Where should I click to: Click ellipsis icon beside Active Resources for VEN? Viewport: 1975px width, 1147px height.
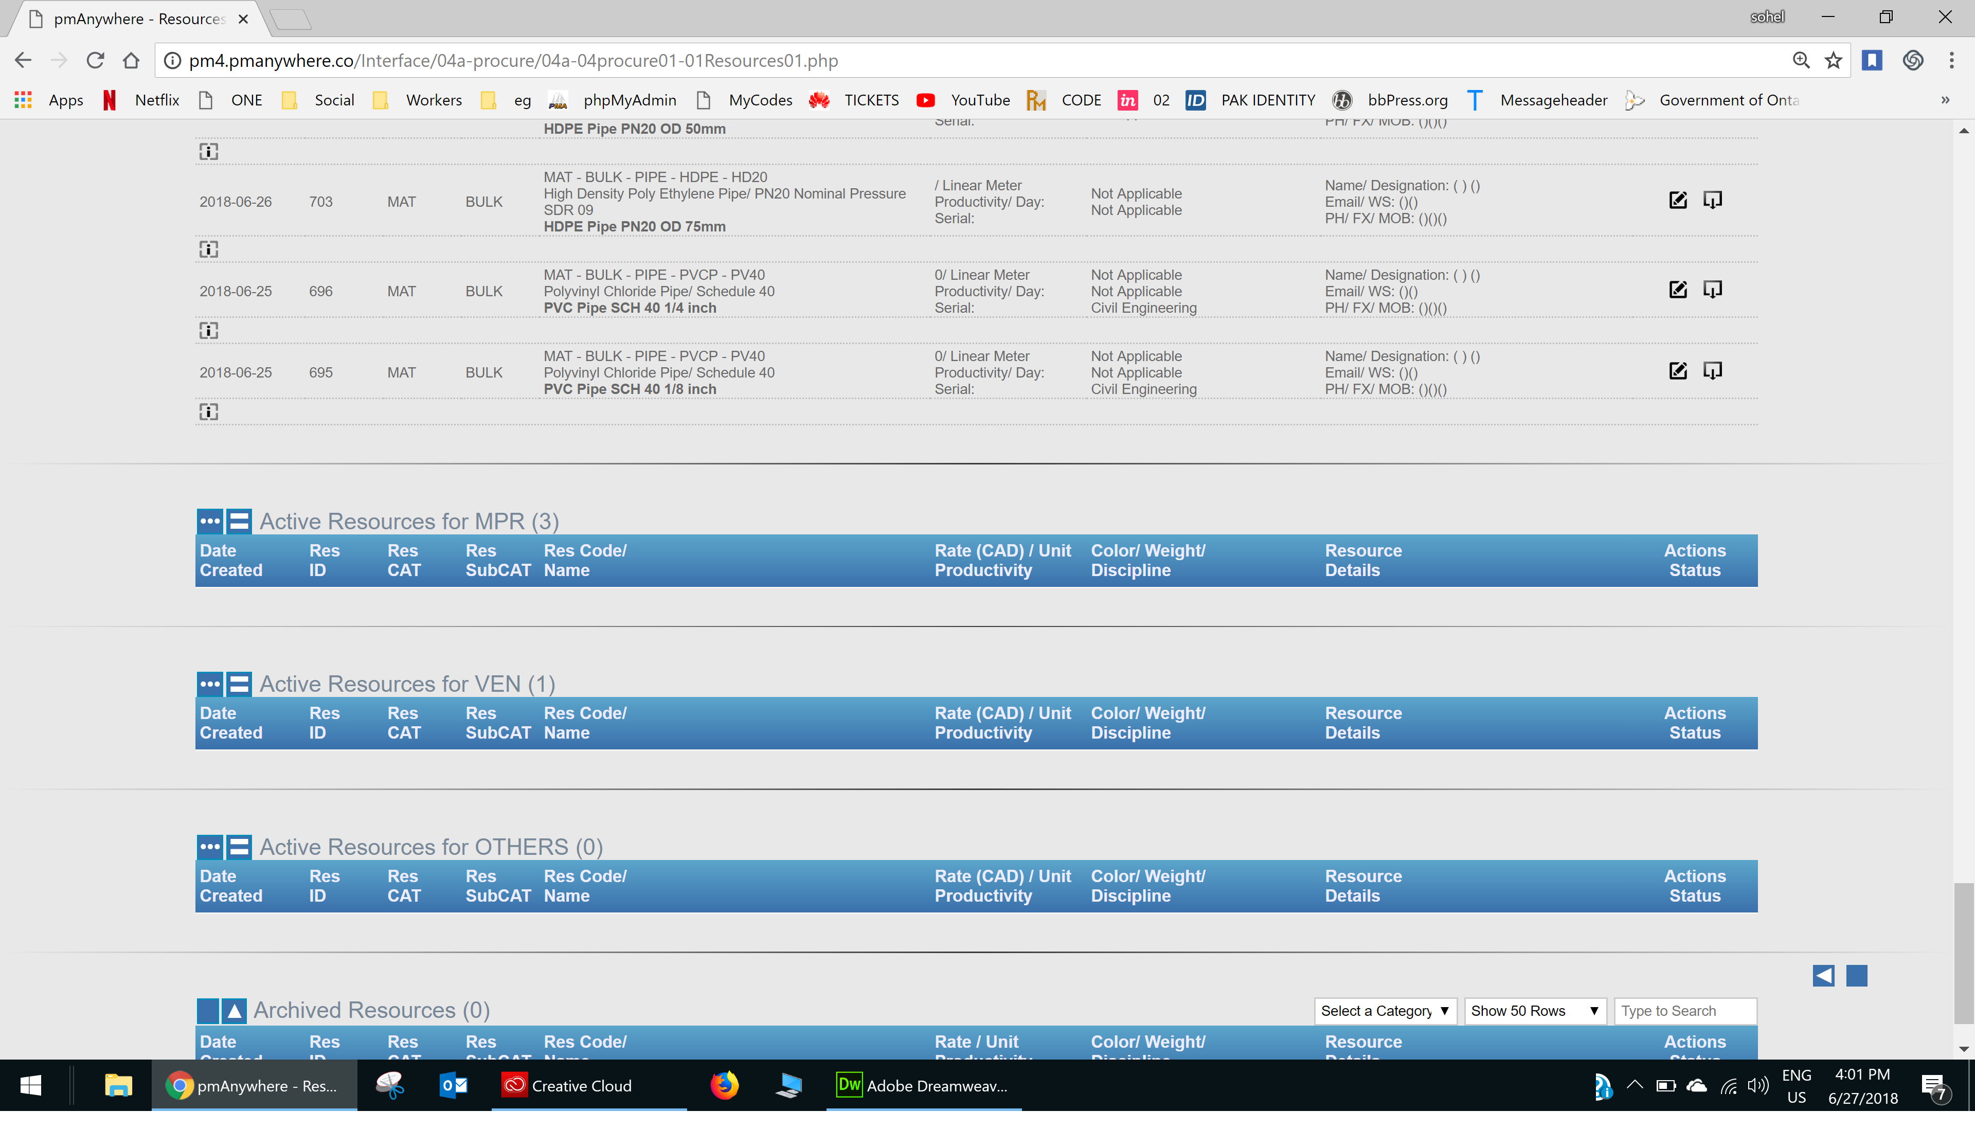click(x=210, y=684)
